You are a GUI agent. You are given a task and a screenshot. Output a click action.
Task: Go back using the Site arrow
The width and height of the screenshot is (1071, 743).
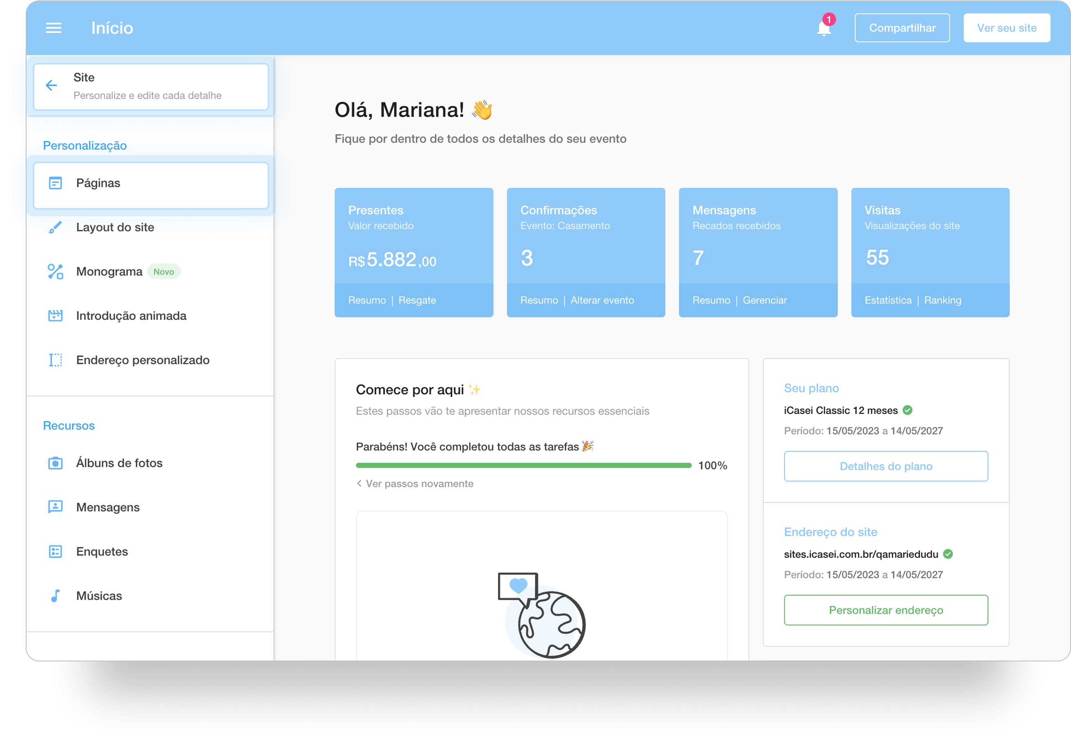coord(51,85)
